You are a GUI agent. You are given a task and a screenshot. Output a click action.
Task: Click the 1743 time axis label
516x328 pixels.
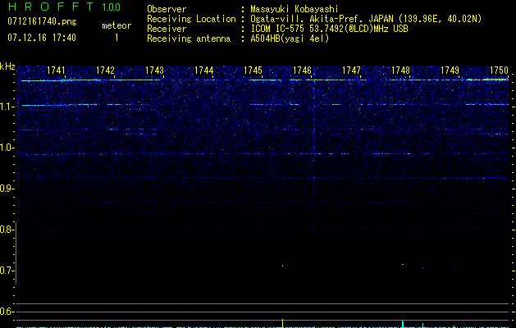point(155,71)
